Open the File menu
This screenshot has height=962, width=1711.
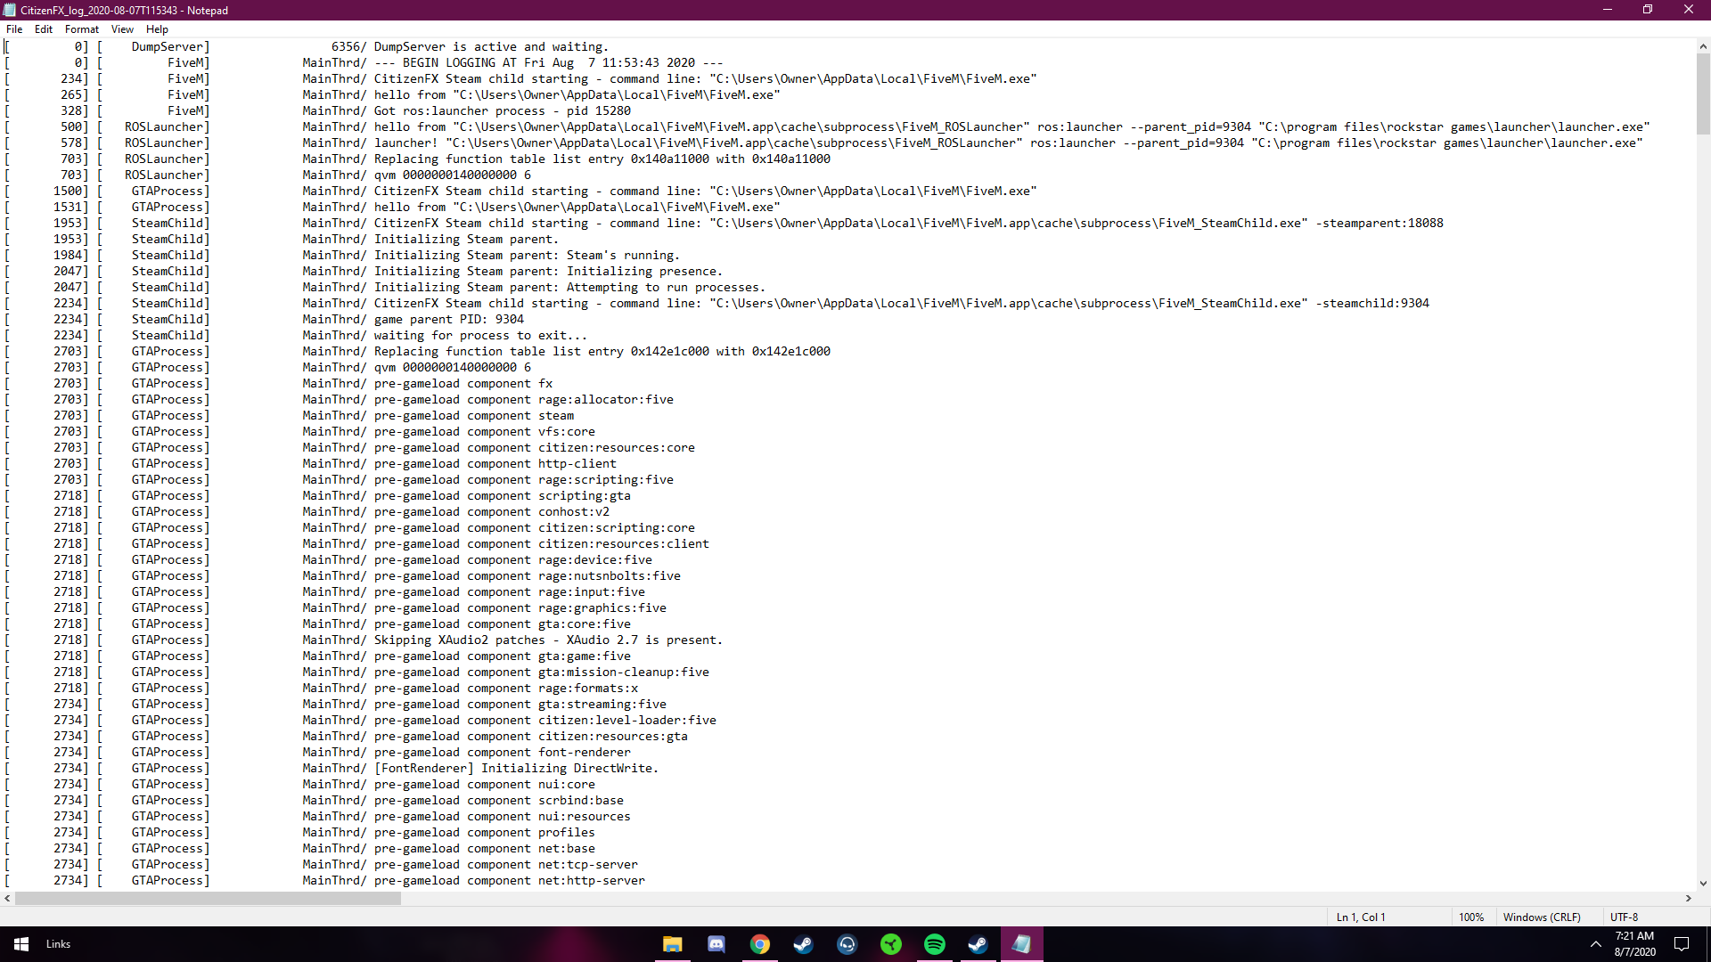click(x=14, y=29)
